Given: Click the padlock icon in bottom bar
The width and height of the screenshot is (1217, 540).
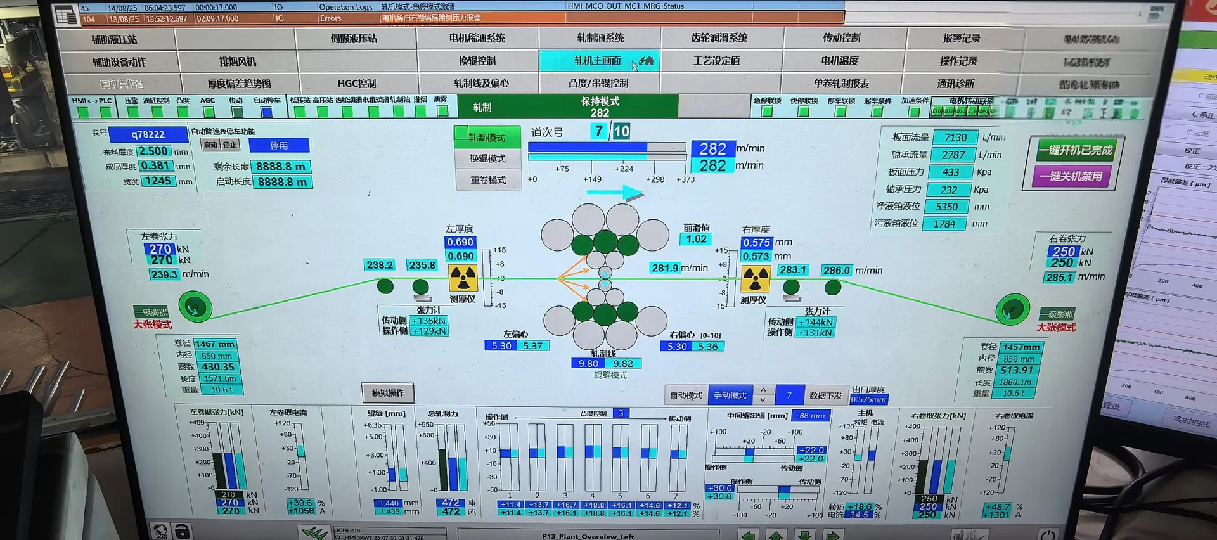Looking at the screenshot, I should click(182, 531).
